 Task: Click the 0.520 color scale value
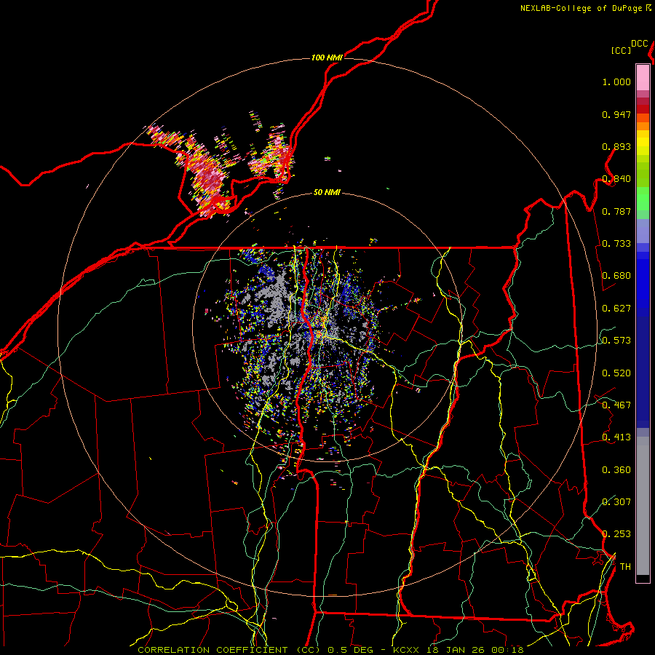tap(616, 373)
